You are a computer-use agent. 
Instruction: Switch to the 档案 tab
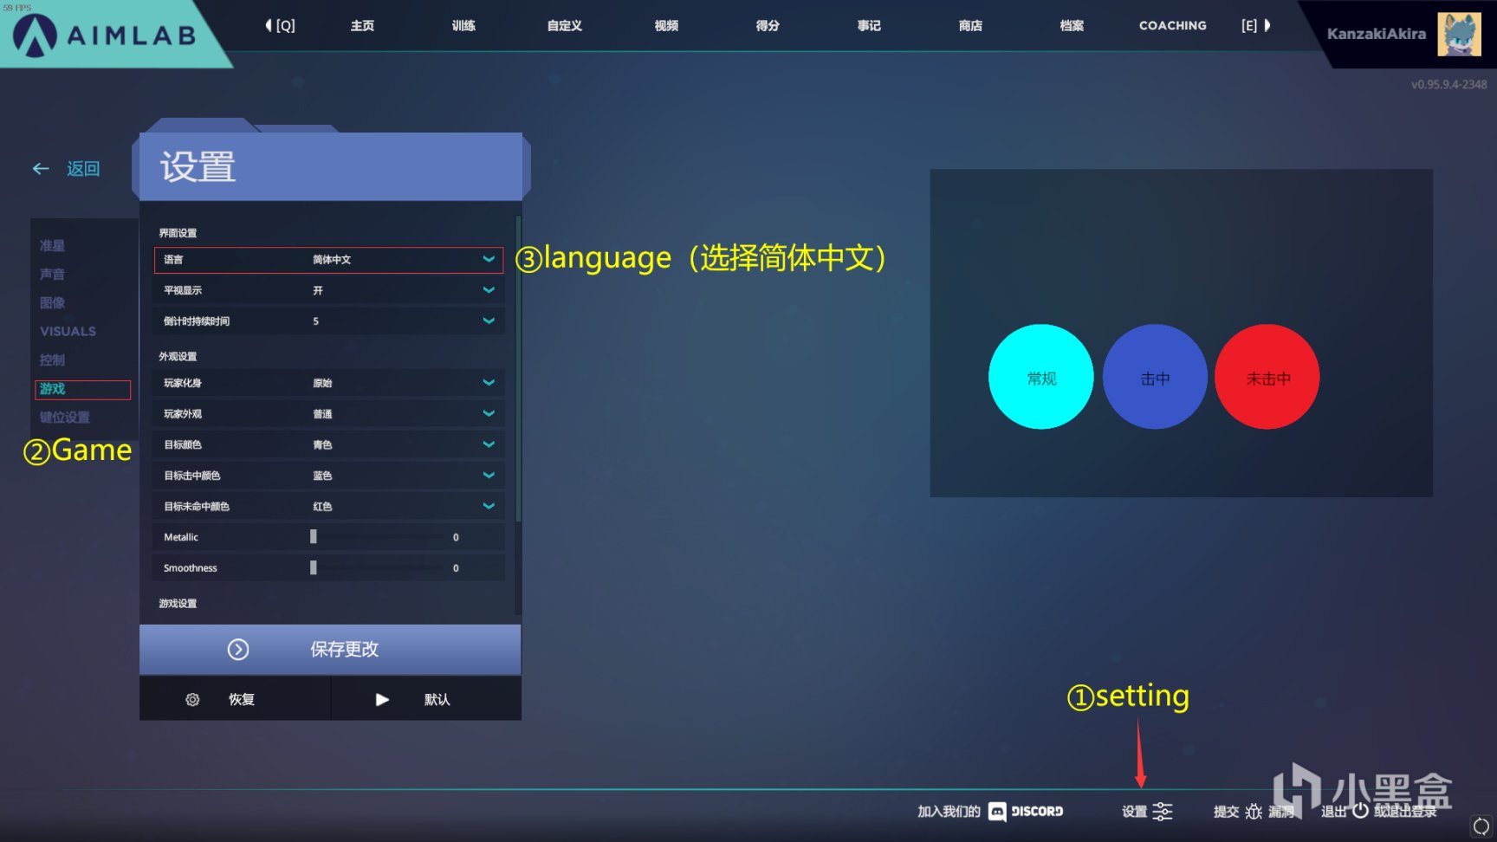coord(1072,26)
